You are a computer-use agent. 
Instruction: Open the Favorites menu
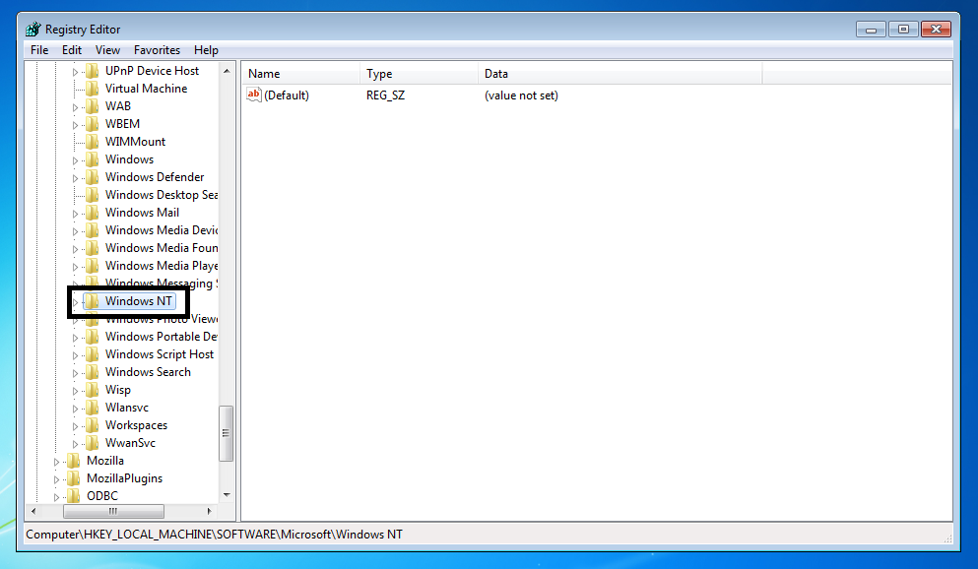pyautogui.click(x=157, y=49)
